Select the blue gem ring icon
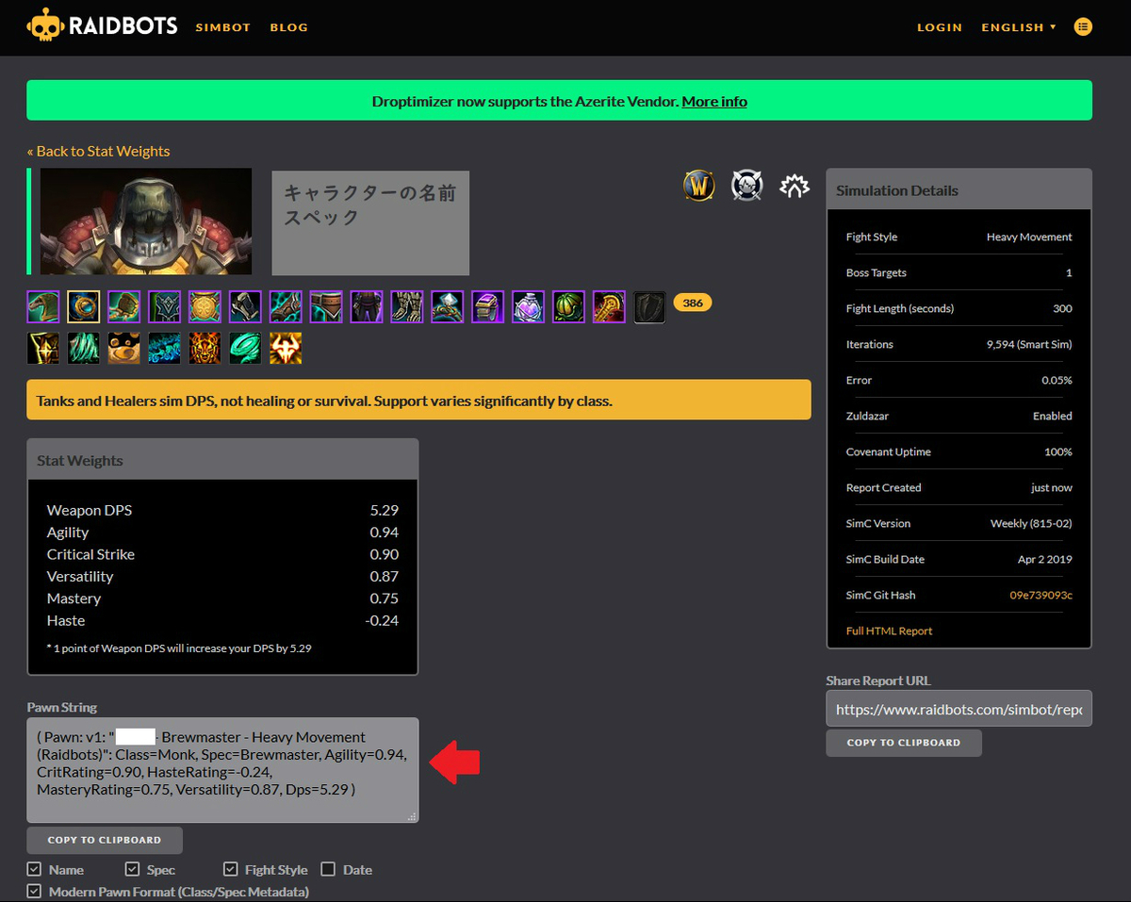This screenshot has height=902, width=1131. point(448,306)
